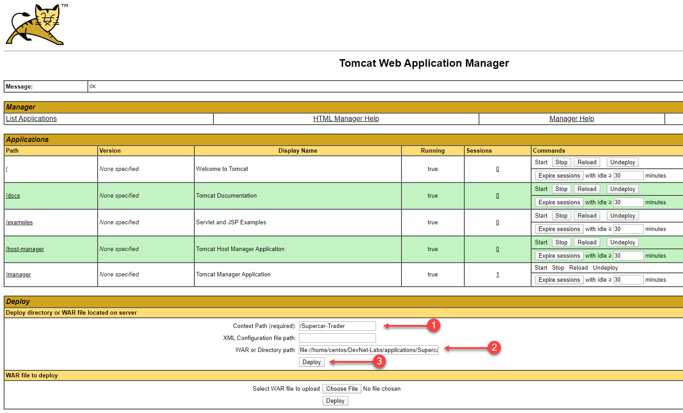Reload the Servlet and JSP Examples application

[x=587, y=216]
